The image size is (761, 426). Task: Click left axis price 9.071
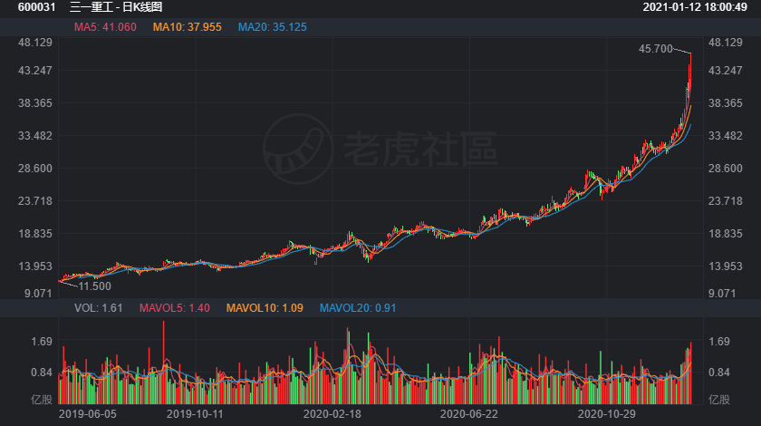pyautogui.click(x=38, y=293)
